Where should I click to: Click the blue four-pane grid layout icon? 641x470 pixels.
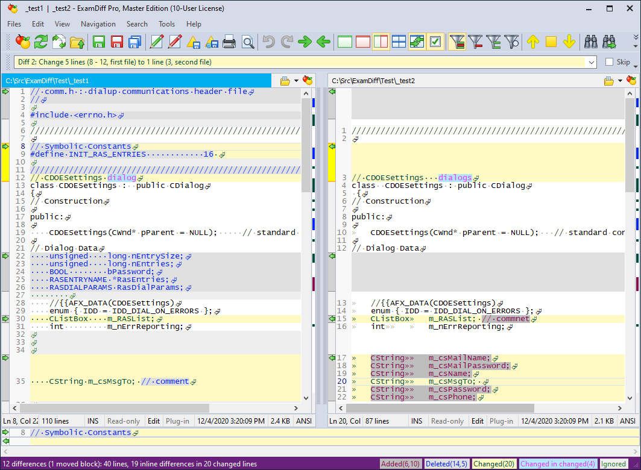399,42
